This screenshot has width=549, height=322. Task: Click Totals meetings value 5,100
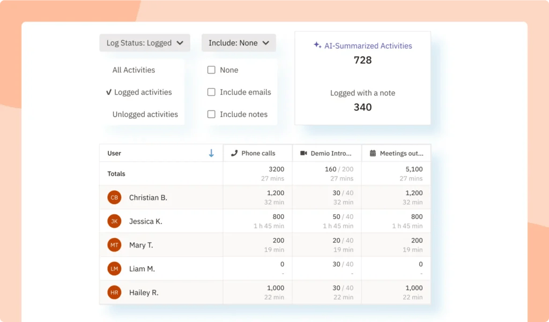click(x=414, y=169)
